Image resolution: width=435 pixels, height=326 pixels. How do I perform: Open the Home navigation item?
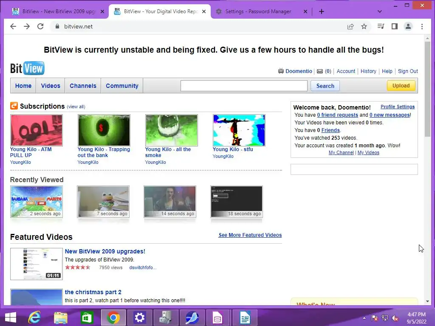coord(23,86)
